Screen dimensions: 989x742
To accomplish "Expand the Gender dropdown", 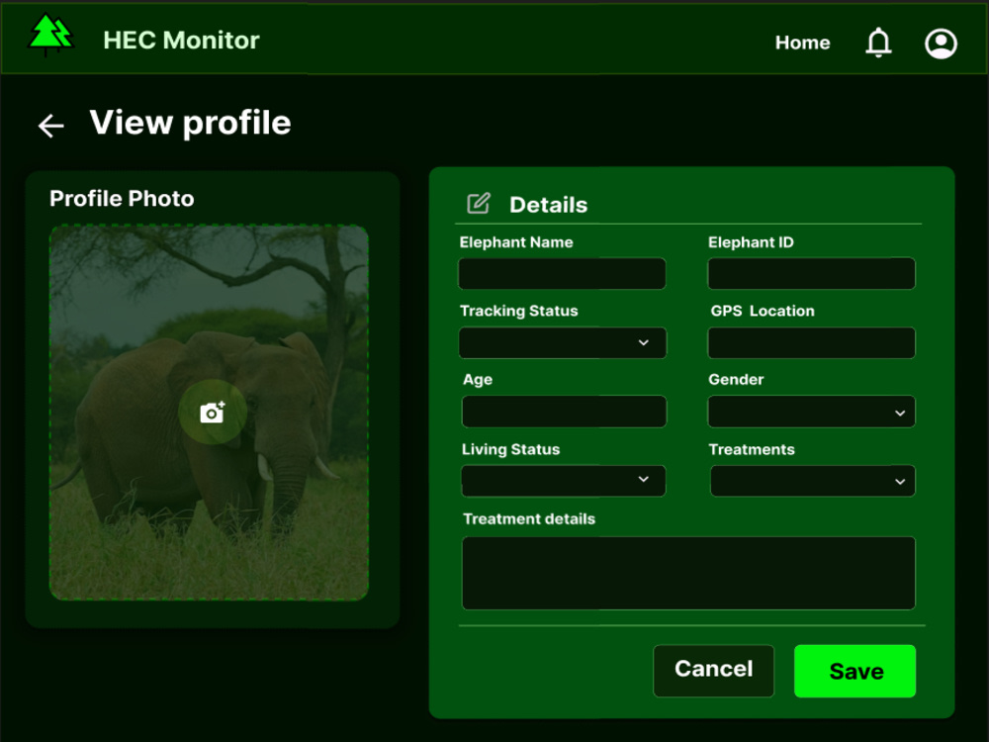I will 811,412.
